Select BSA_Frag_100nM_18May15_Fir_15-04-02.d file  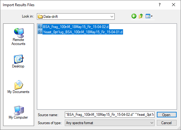(x=76, y=27)
